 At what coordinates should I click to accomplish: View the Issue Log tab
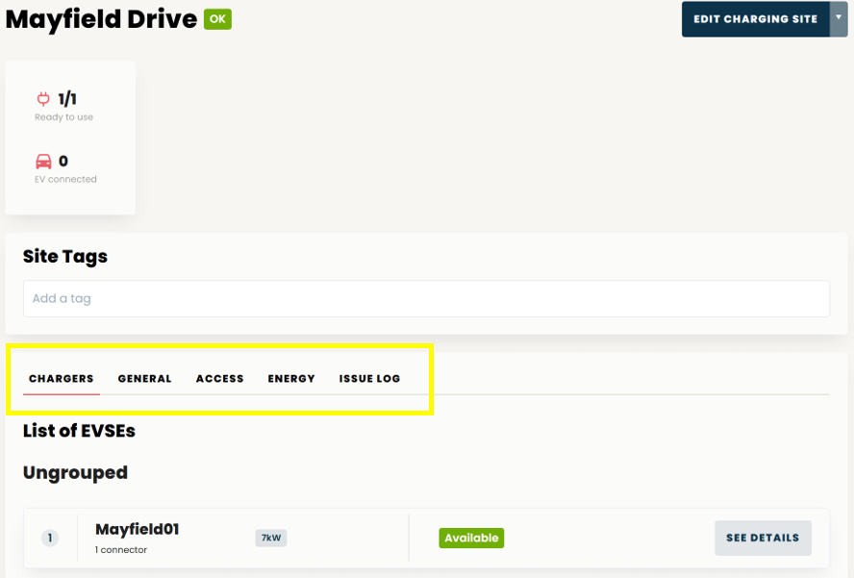point(370,379)
